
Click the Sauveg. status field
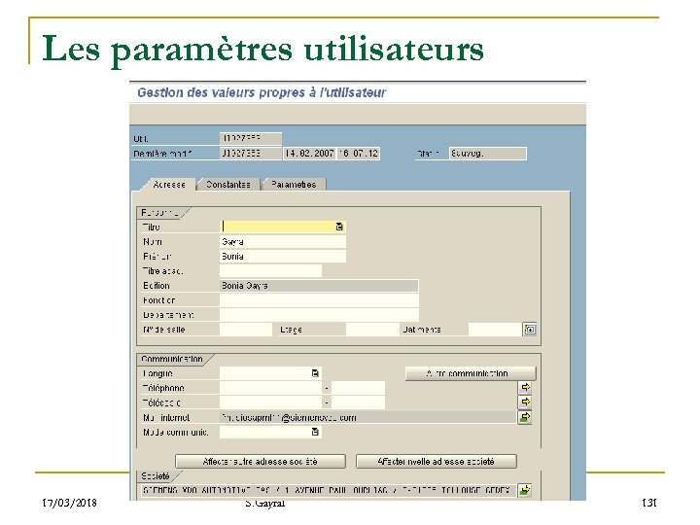point(487,154)
